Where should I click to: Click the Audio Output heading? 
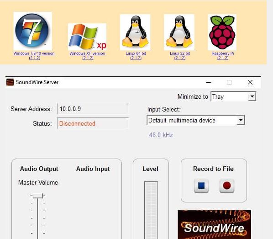pyautogui.click(x=39, y=169)
